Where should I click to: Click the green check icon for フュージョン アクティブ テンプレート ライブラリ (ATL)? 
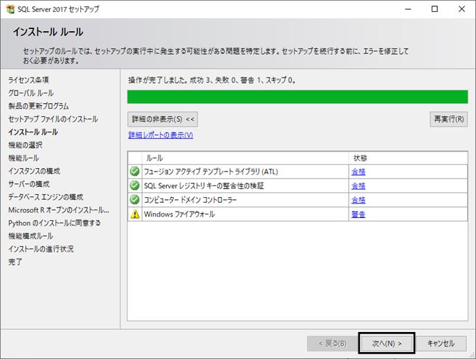tap(134, 171)
